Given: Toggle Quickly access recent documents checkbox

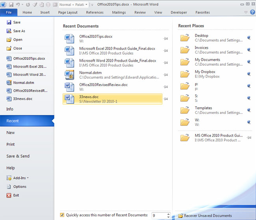Looking at the screenshot, I should [62, 215].
